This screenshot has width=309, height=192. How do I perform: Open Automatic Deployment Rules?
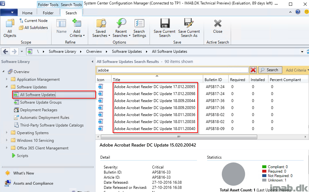(x=45, y=118)
